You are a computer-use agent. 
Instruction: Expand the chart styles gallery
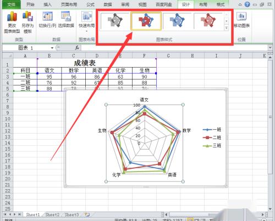227,28
